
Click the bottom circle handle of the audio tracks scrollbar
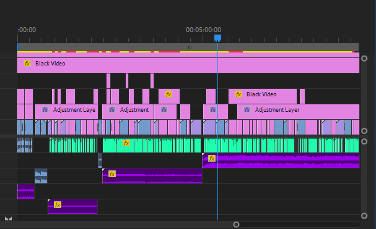(x=364, y=216)
